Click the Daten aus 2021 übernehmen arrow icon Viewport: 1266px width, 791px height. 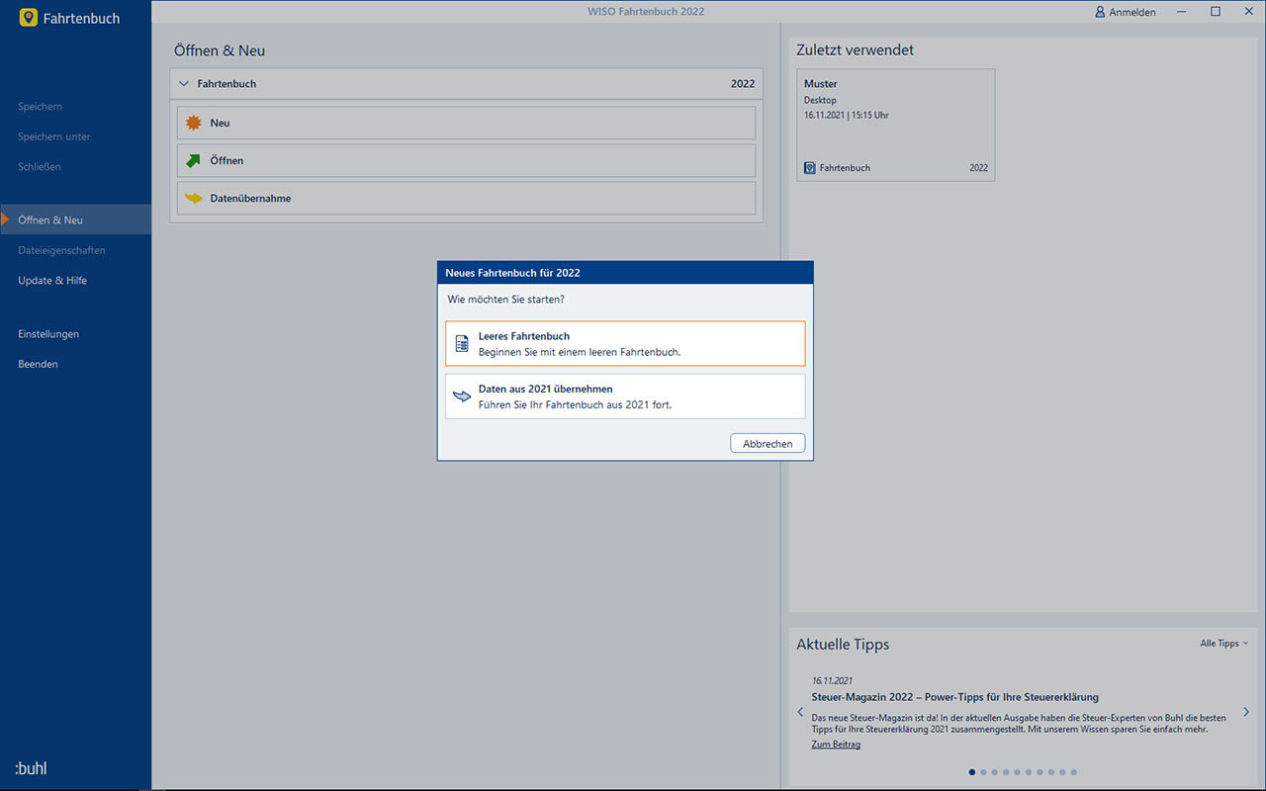pyautogui.click(x=462, y=396)
